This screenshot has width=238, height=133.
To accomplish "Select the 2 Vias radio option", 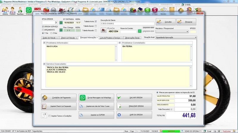I will click(x=51, y=33).
